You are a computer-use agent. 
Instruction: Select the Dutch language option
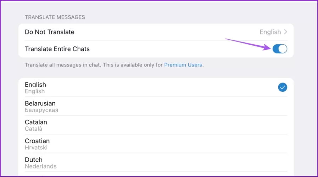point(34,160)
